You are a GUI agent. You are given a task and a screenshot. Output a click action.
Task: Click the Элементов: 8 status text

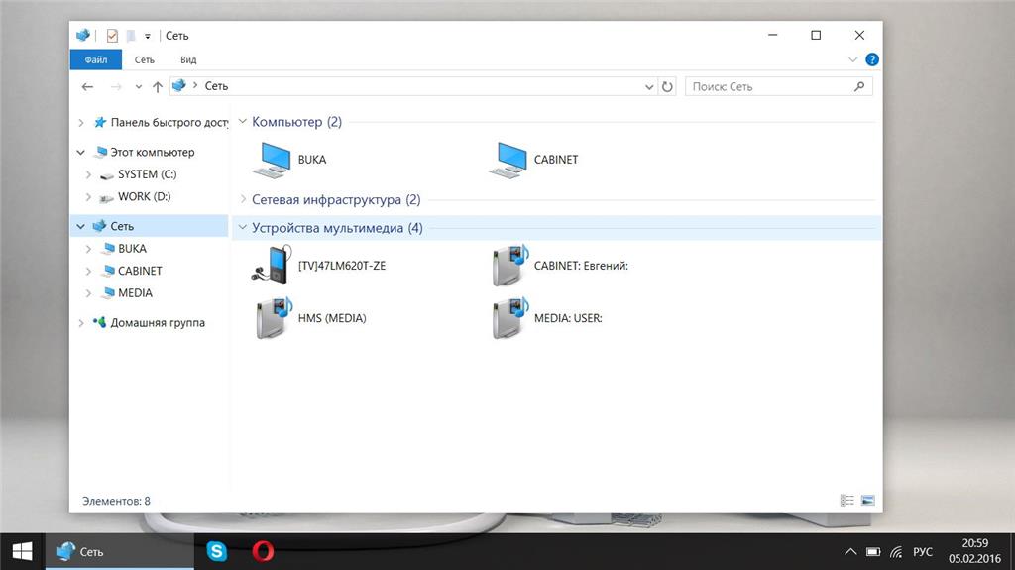(116, 501)
